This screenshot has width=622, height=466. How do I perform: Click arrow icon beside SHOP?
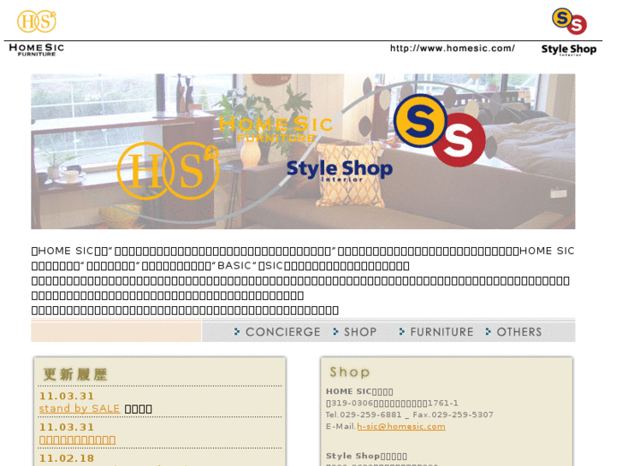(335, 332)
